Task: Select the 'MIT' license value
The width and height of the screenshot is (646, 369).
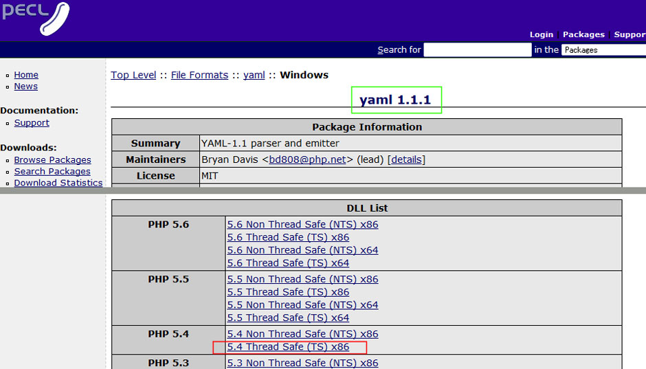Action: click(210, 176)
